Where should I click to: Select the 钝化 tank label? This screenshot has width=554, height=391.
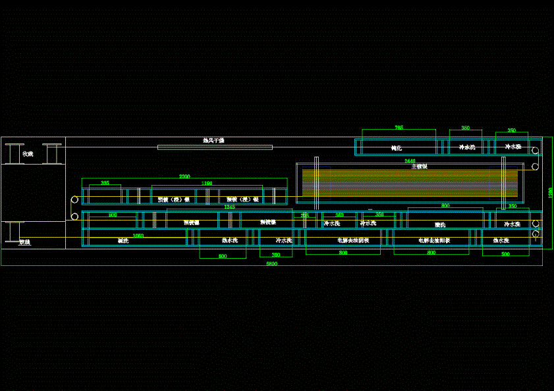tap(397, 148)
